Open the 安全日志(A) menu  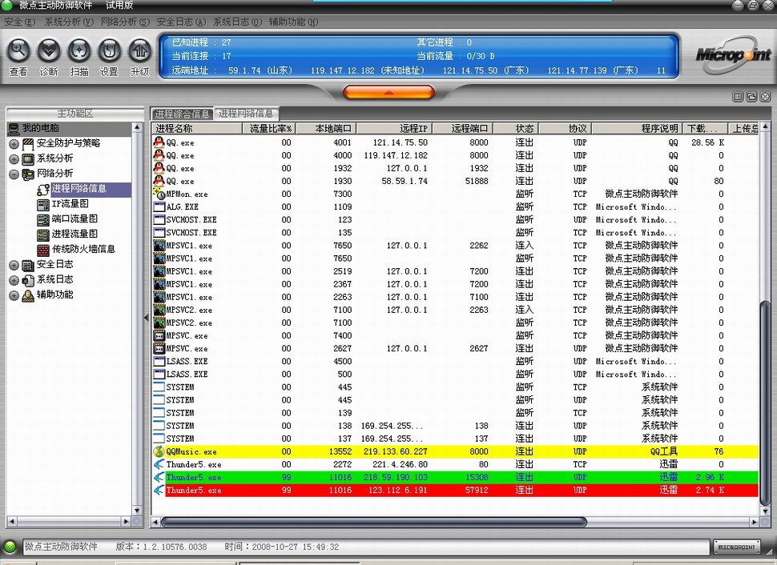(x=181, y=22)
